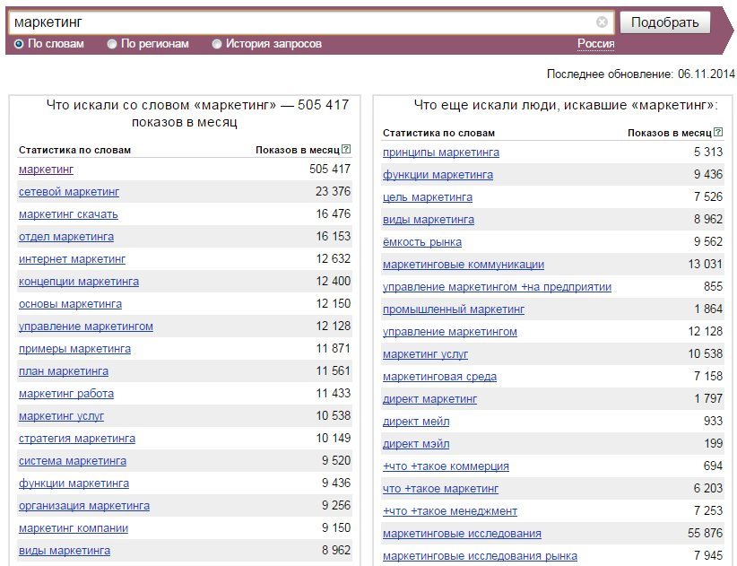Click the 'Последнее обновление: 06.11.2014' text

pos(641,74)
